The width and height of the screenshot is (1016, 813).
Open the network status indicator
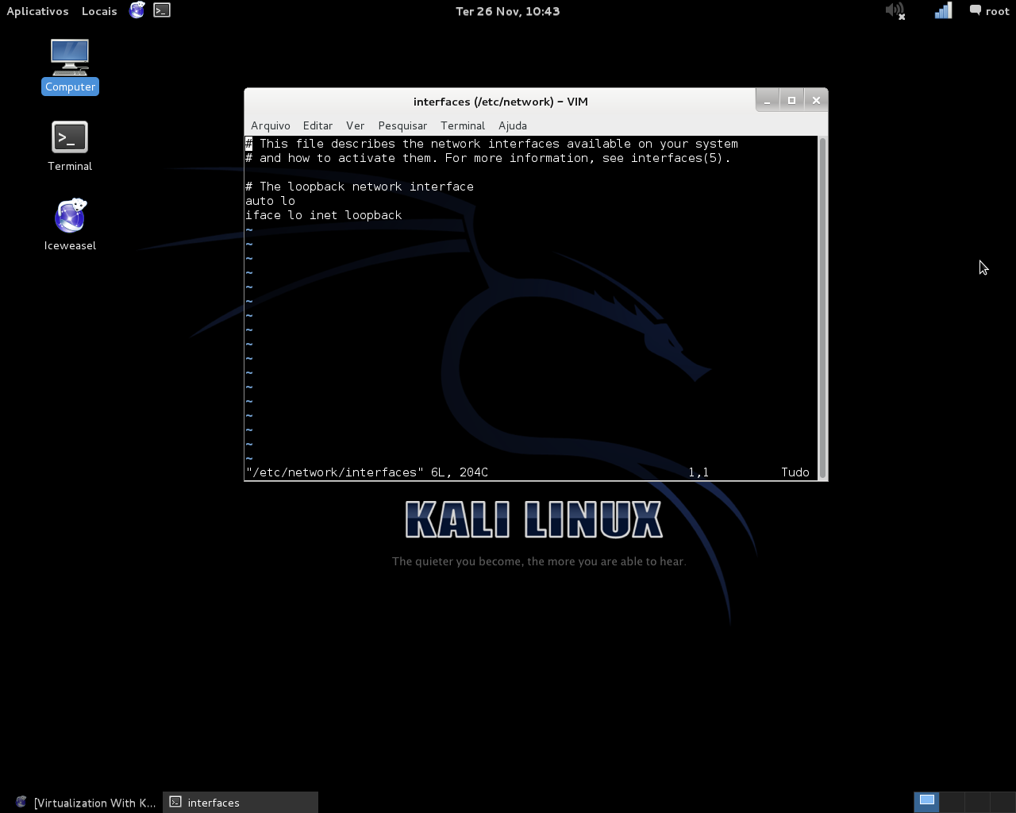point(943,11)
